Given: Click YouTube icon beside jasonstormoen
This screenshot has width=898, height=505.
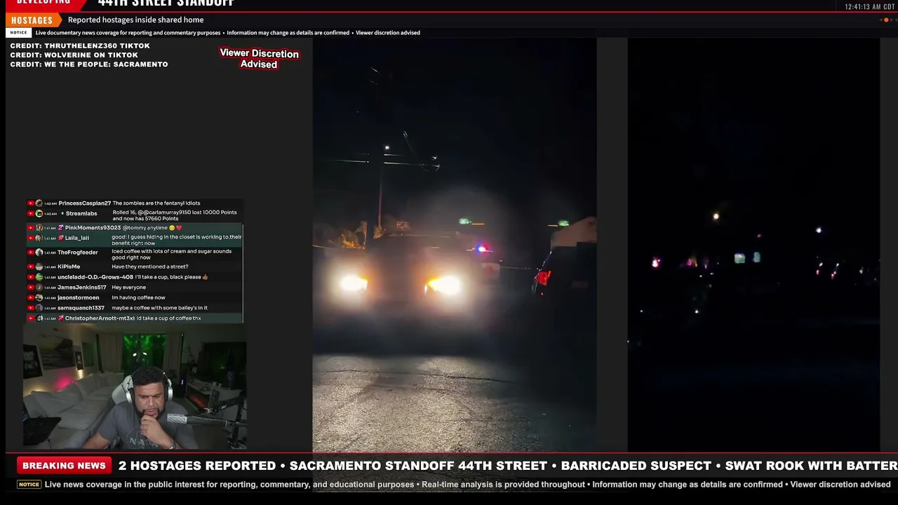Looking at the screenshot, I should (x=31, y=297).
